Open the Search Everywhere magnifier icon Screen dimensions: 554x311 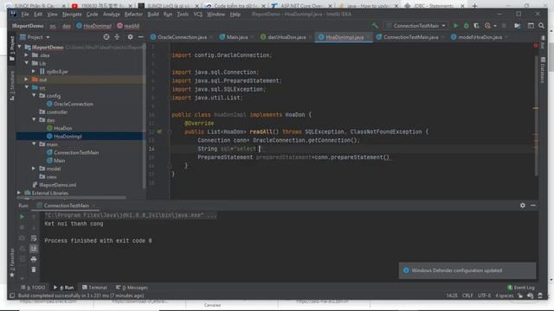(541, 26)
